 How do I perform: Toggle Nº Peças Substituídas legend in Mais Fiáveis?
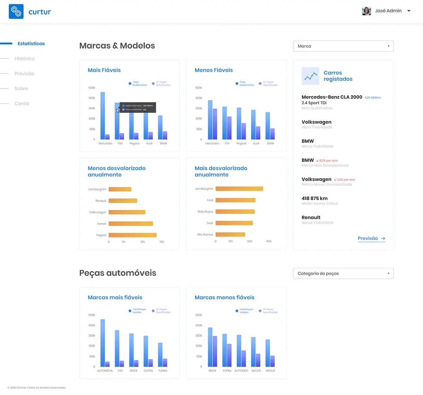pos(161,84)
